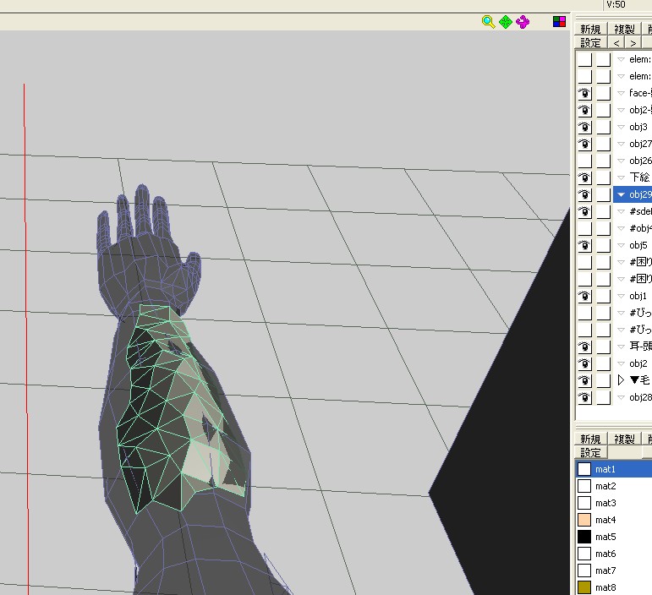Click the < button in object panel
652x595 pixels.
tap(616, 43)
